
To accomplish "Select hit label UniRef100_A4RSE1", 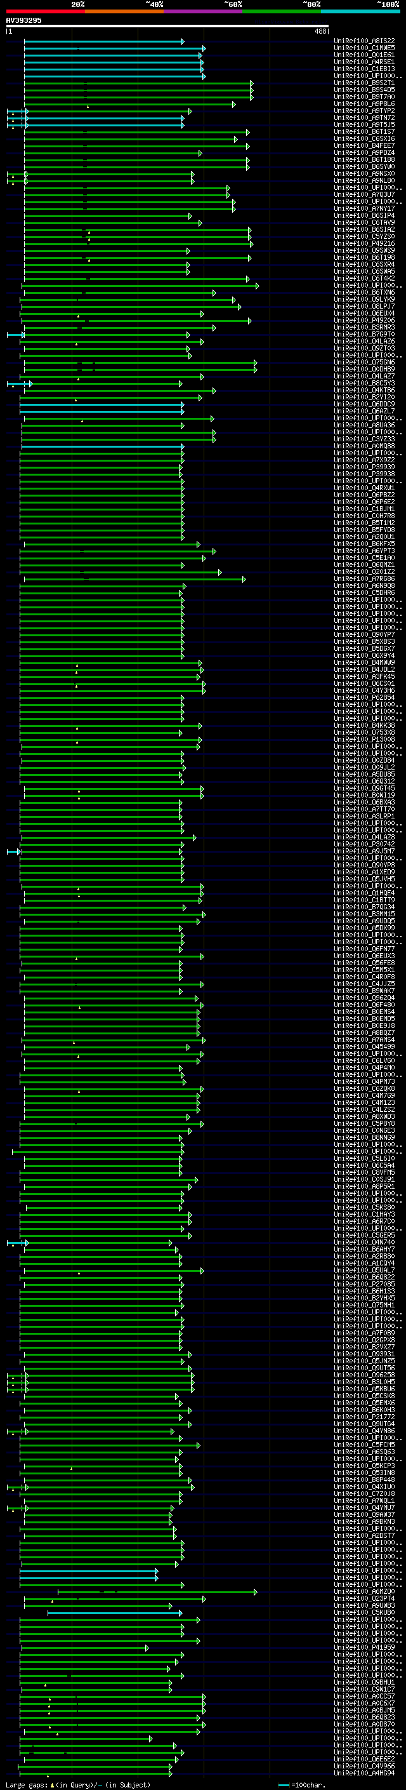I will coord(364,62).
